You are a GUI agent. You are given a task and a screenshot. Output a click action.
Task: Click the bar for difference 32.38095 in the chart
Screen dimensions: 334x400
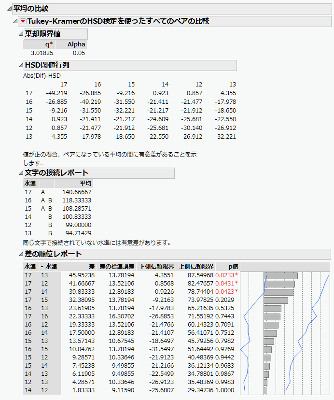276,300
